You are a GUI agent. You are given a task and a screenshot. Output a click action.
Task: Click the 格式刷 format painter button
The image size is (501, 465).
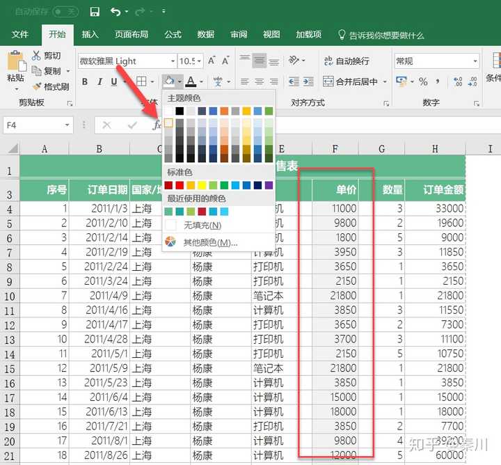(51, 86)
